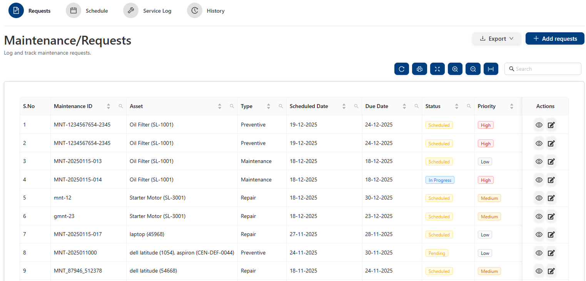Click the zoom out icon

coord(473,69)
